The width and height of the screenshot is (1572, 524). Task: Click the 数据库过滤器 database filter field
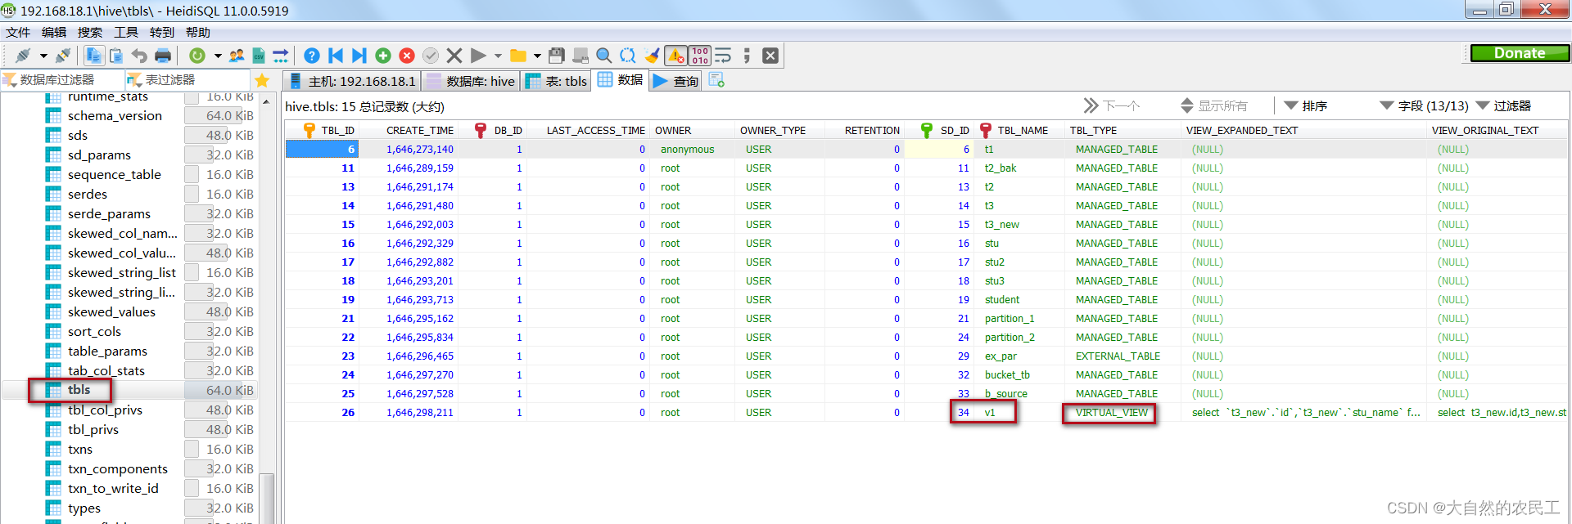pos(63,80)
